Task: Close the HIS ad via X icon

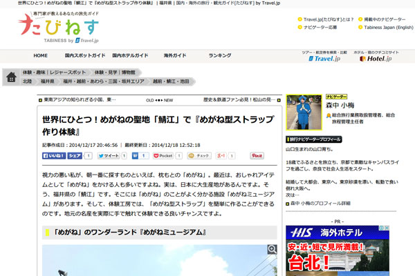Action: pyautogui.click(x=387, y=228)
